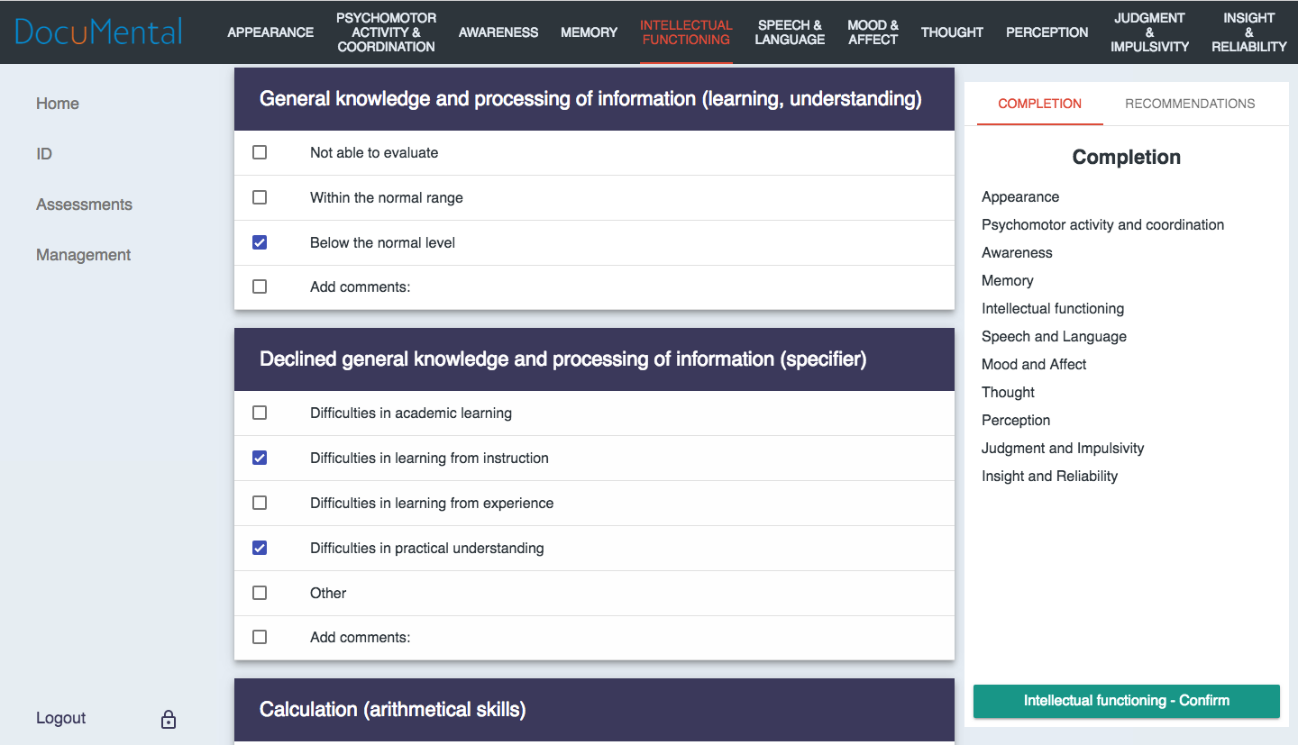Select the 'Other' specifier checkbox
1298x745 pixels.
[260, 593]
